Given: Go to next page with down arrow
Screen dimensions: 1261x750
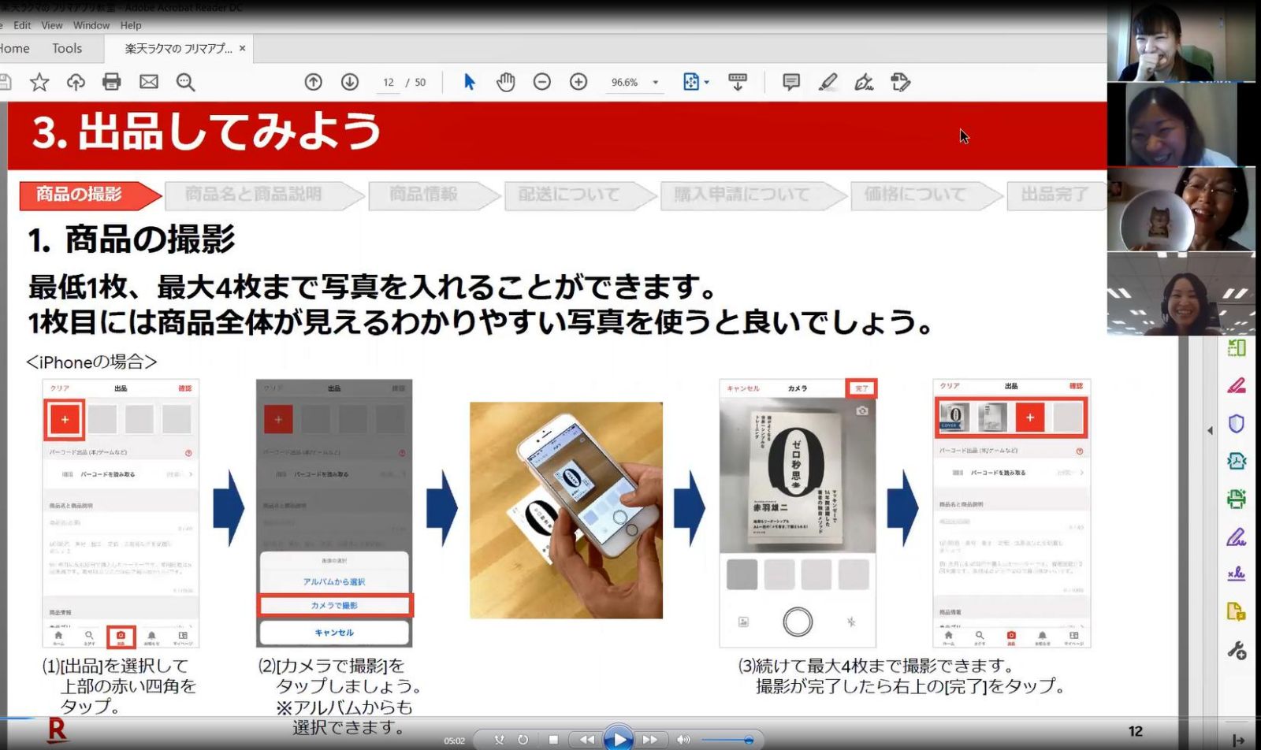Looking at the screenshot, I should pos(350,82).
